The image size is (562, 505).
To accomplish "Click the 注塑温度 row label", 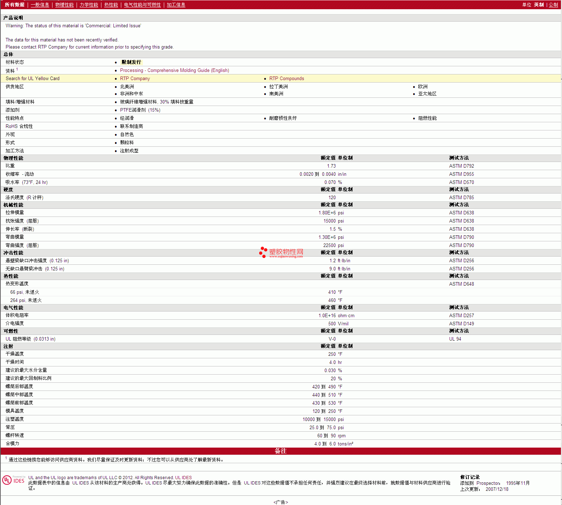I will coord(15,419).
